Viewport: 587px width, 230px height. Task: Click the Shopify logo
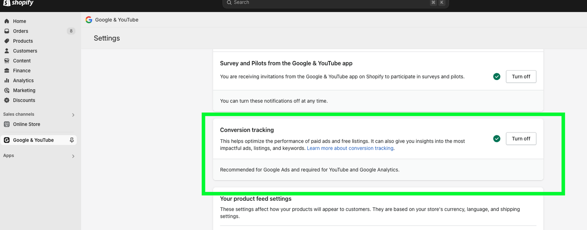(18, 3)
